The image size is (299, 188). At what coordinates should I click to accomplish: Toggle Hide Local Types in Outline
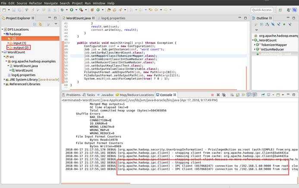click(290, 25)
